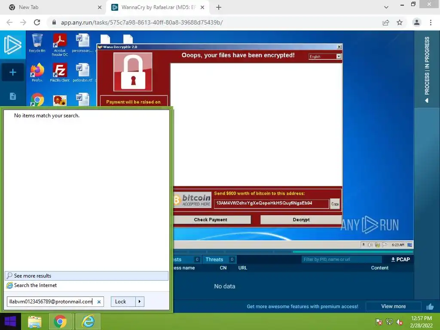
Task: Open the Threats tab
Action: [x=220, y=260]
